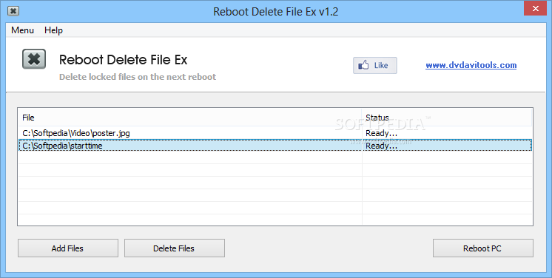Click the Delete Files button
The width and height of the screenshot is (552, 278).
coord(175,248)
